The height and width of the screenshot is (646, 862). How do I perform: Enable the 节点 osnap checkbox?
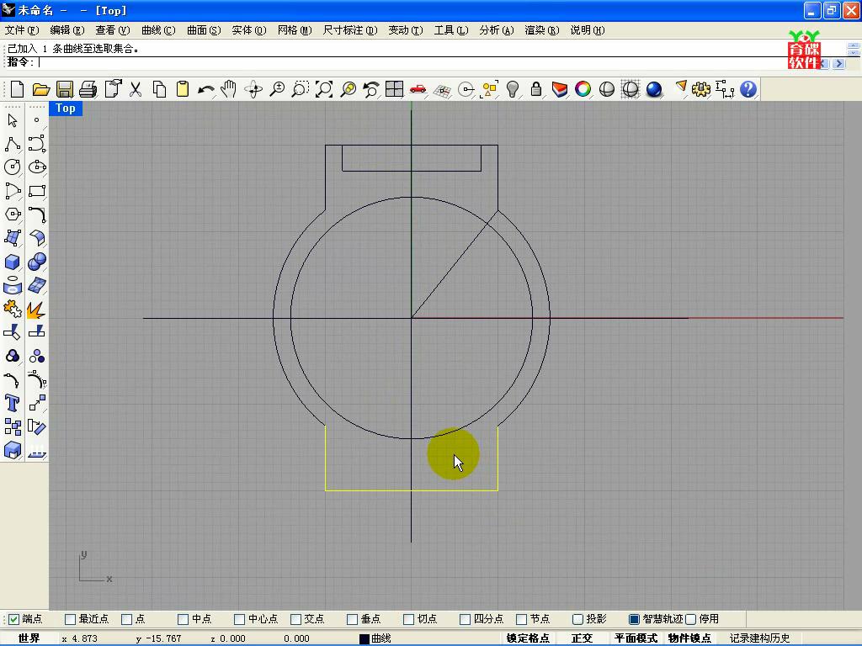coord(522,619)
